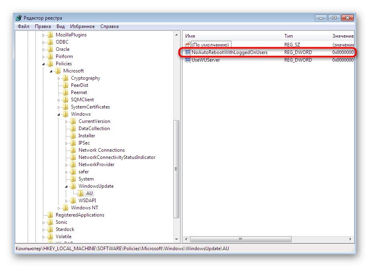Select the NoAutoRebootWithLoggedOnUsers value name
This screenshot has height=267, width=369.
point(229,52)
